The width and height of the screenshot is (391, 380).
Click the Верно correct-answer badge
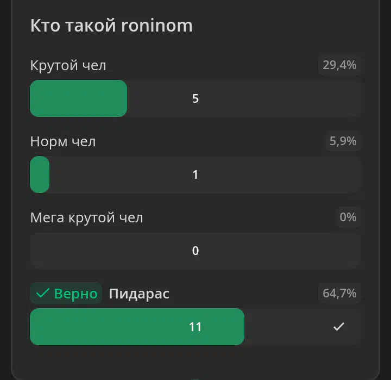pos(66,293)
